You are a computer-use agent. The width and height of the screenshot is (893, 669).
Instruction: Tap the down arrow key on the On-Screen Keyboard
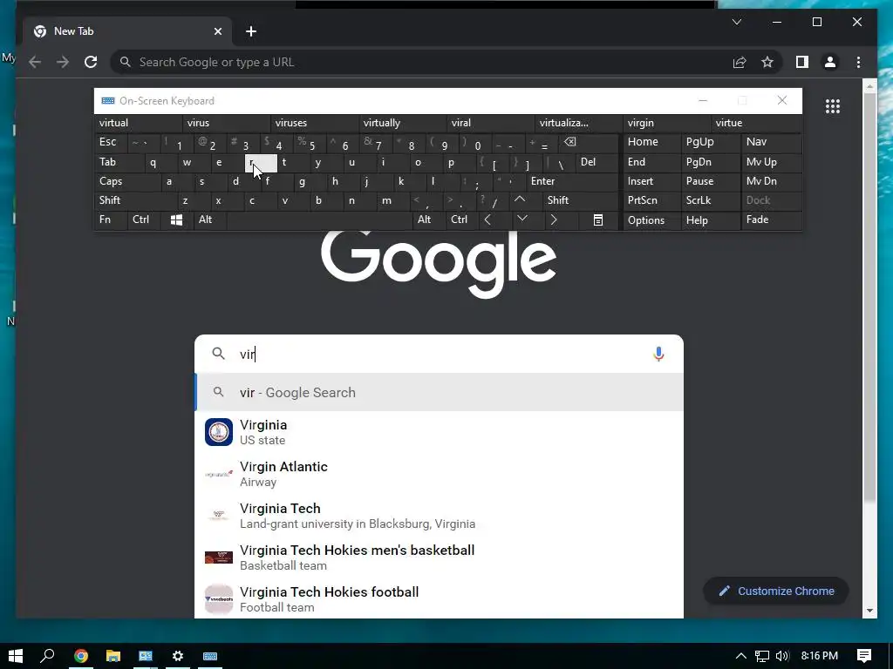(521, 219)
